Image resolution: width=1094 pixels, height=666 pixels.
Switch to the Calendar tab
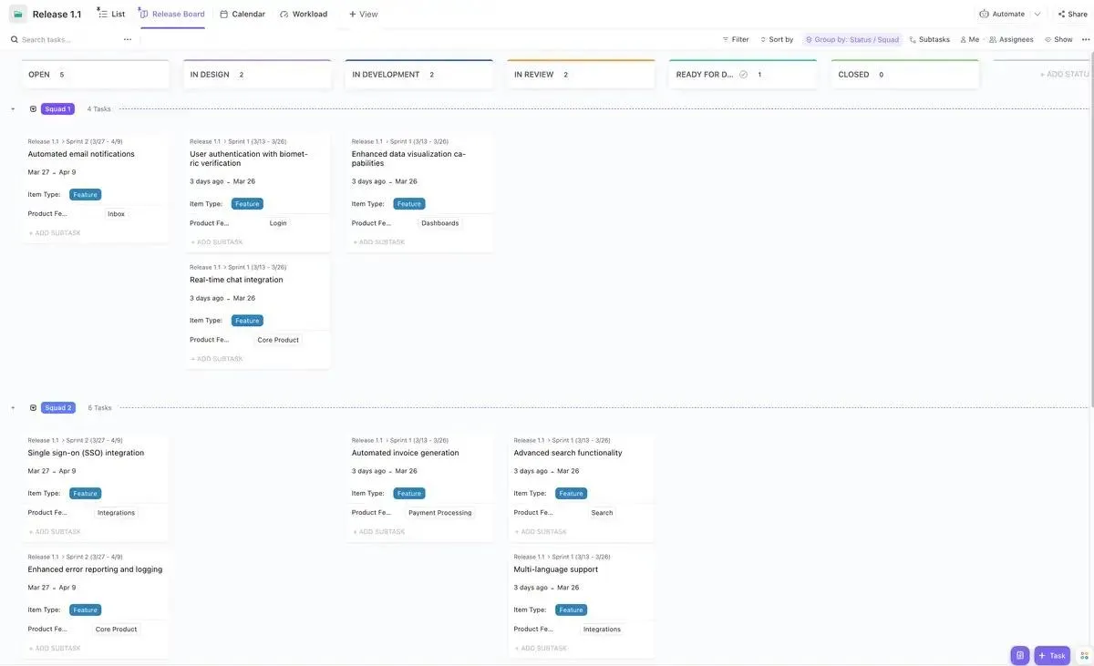[243, 14]
